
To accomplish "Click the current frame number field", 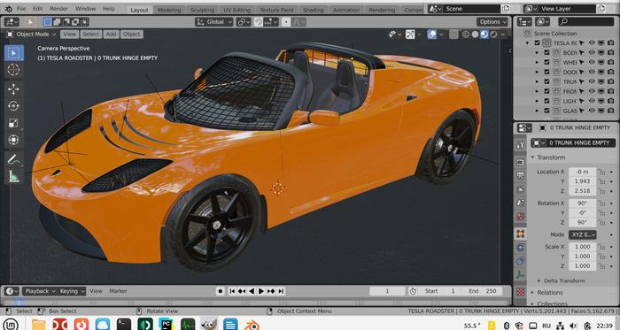I will coord(388,291).
